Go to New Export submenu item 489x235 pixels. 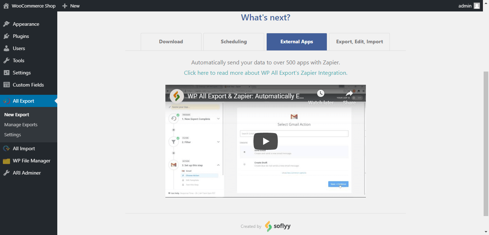[x=17, y=115]
